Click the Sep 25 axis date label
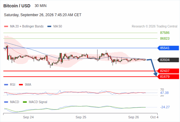Viewport: 180px width, 122px height. pyautogui.click(x=81, y=117)
